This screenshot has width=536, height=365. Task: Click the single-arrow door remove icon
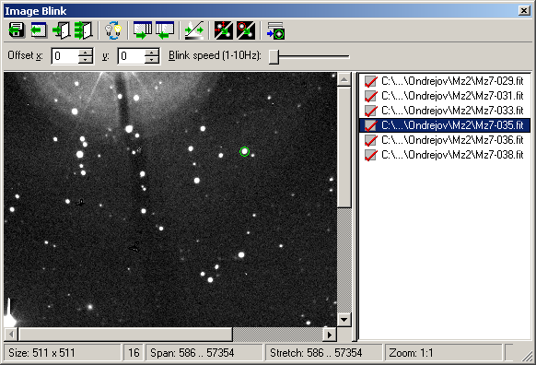pyautogui.click(x=62, y=30)
